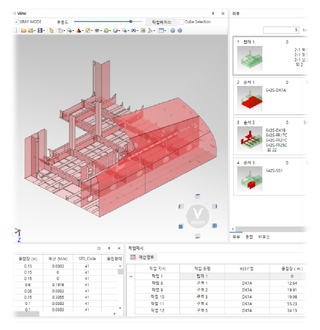Expand the eye visibility dropdown arrow
Viewport: 320px width, 330px height.
coord(101,31)
